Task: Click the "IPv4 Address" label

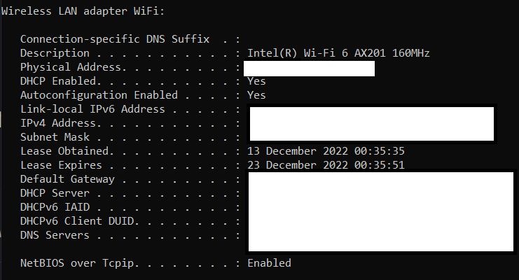Action: (58, 123)
